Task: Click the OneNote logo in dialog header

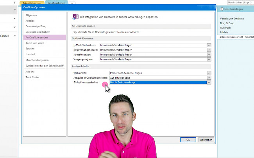Action: (x=74, y=17)
